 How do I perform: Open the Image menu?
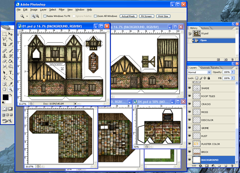[34, 10]
